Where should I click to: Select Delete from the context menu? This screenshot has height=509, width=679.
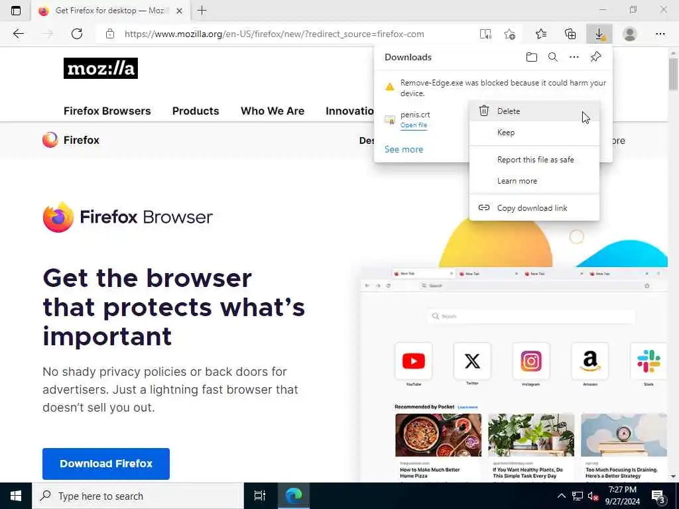pos(534,111)
